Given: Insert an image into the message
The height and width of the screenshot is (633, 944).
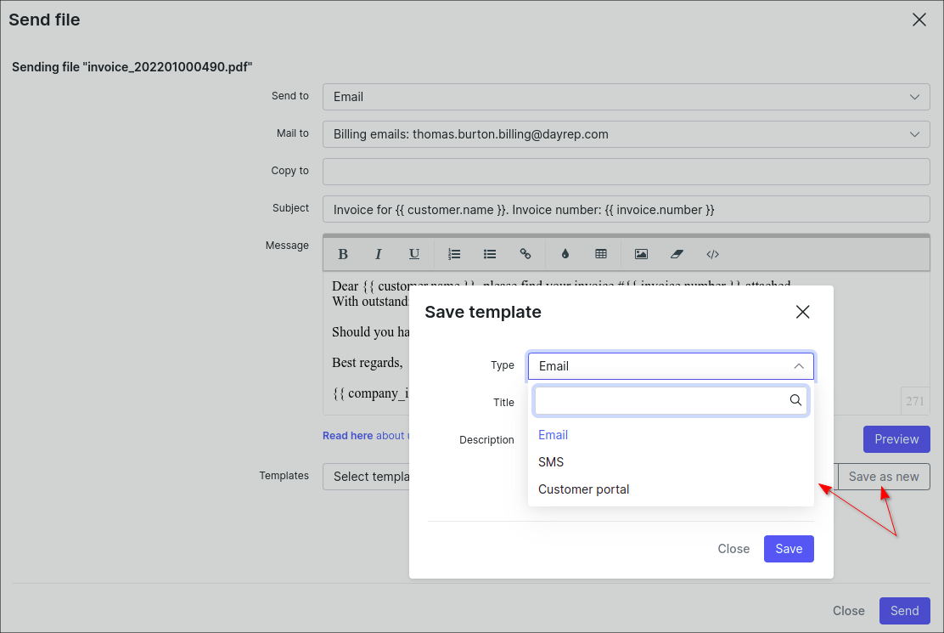Looking at the screenshot, I should click(x=641, y=254).
